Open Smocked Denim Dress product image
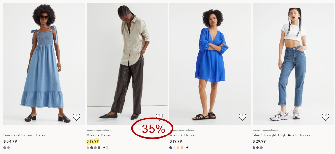Image resolution: width=335 pixels, height=154 pixels. [x=44, y=64]
